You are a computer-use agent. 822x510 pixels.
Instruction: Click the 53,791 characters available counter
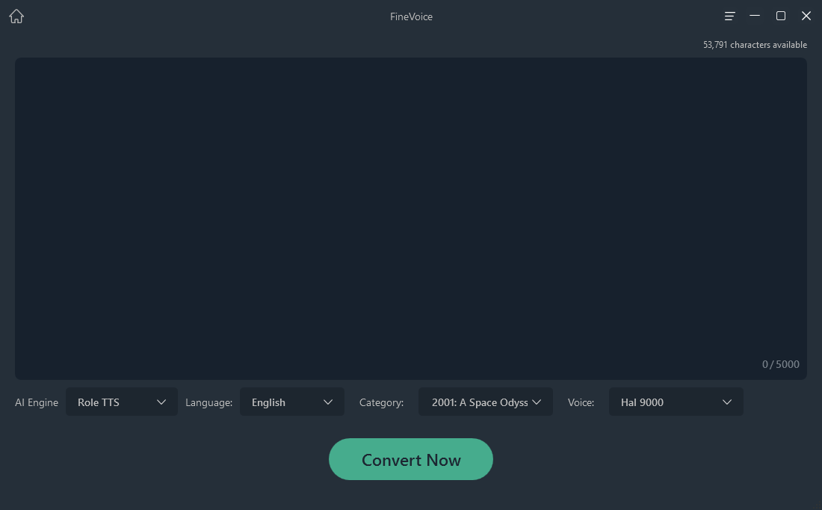click(755, 44)
